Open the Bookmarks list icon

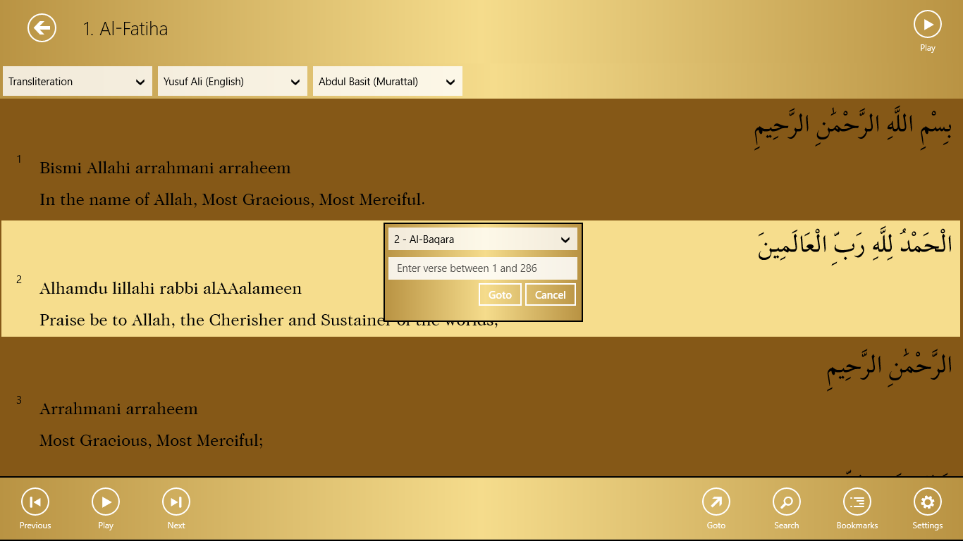click(857, 502)
